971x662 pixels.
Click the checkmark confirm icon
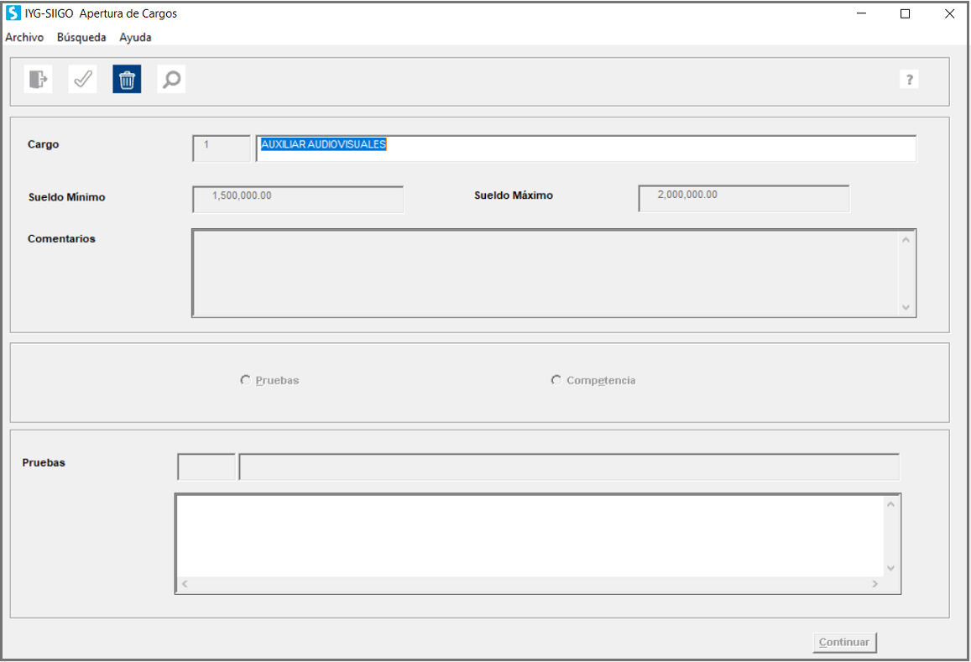(x=82, y=79)
